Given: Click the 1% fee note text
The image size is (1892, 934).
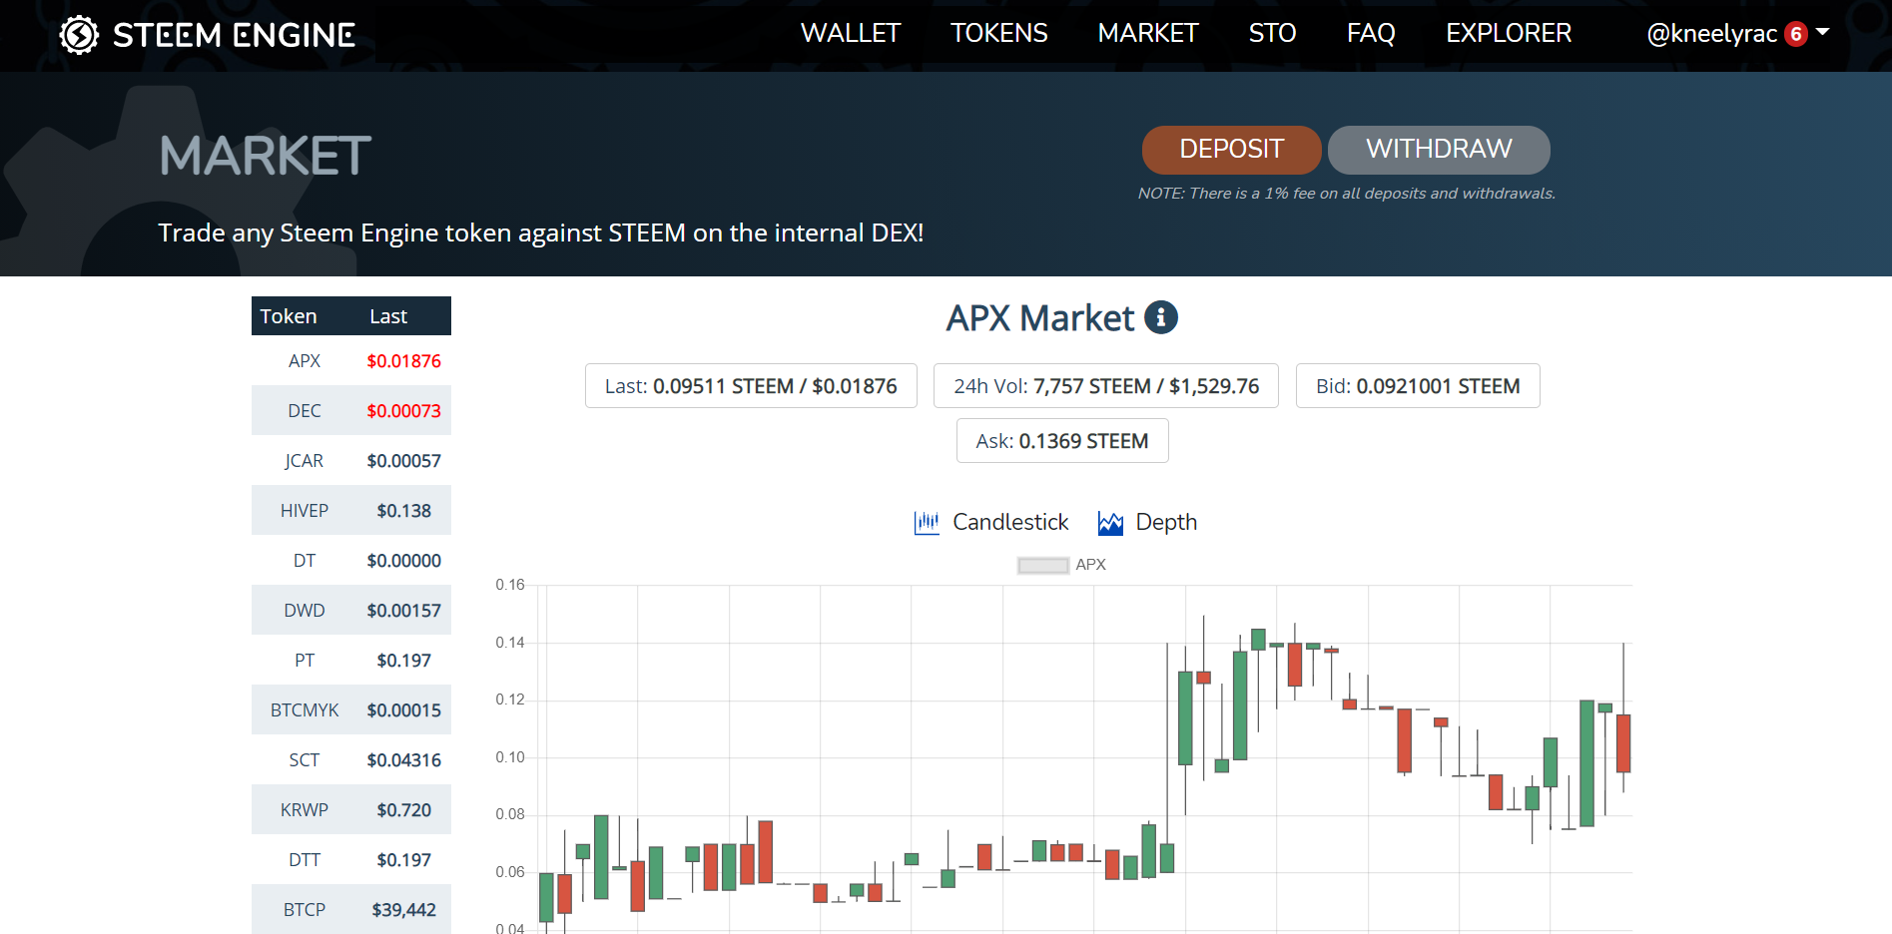Looking at the screenshot, I should pos(1347,194).
